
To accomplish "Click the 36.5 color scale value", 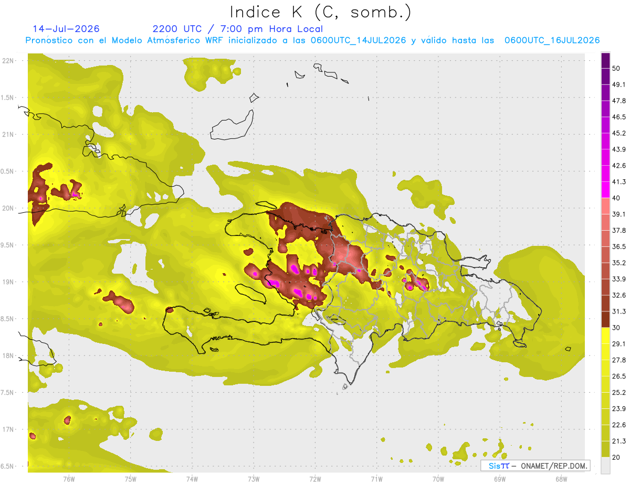I will pos(619,246).
